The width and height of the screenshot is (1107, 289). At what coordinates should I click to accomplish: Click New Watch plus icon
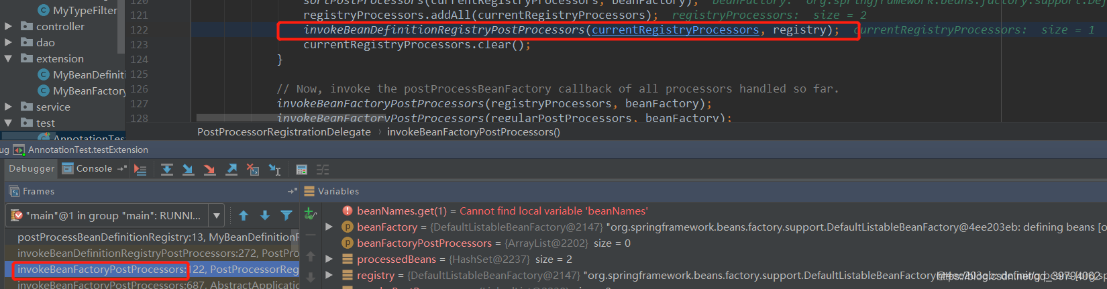(x=311, y=214)
